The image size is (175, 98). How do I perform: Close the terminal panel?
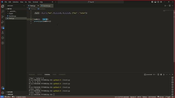click(x=173, y=75)
